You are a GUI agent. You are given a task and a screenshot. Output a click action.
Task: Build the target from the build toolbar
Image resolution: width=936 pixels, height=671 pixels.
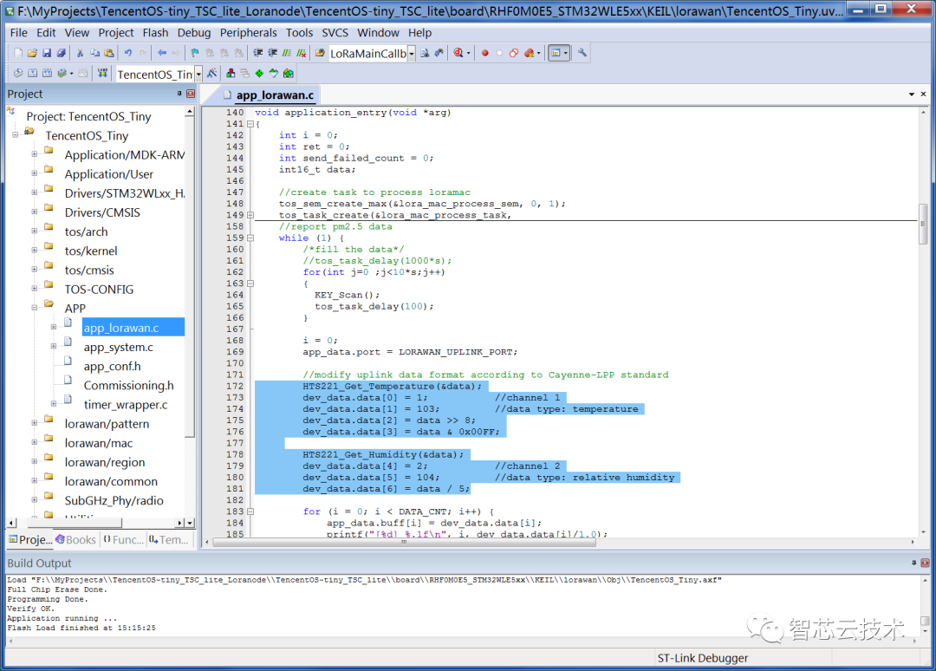[x=32, y=74]
